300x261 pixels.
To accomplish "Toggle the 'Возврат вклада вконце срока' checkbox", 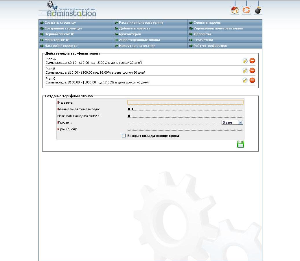I will [124, 136].
